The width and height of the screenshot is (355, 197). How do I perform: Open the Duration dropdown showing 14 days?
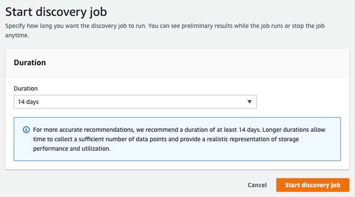pos(135,102)
